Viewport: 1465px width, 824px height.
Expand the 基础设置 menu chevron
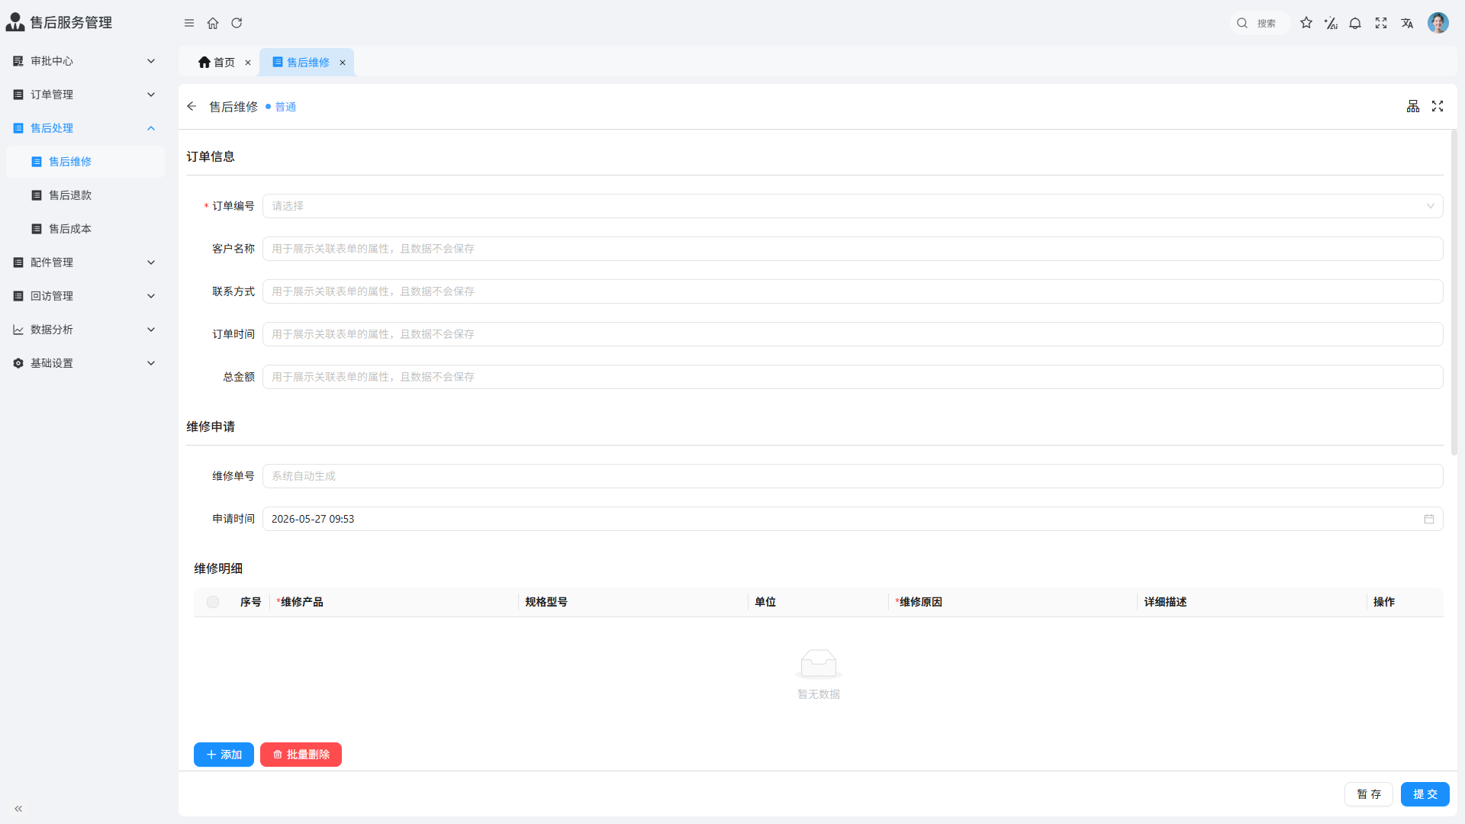151,363
